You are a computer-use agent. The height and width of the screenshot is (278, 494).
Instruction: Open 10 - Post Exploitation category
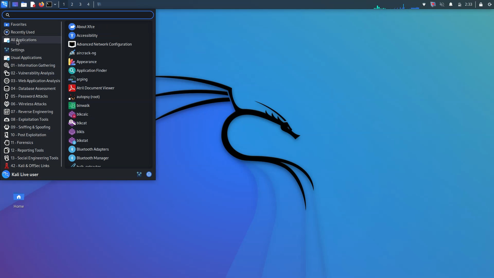click(32, 135)
